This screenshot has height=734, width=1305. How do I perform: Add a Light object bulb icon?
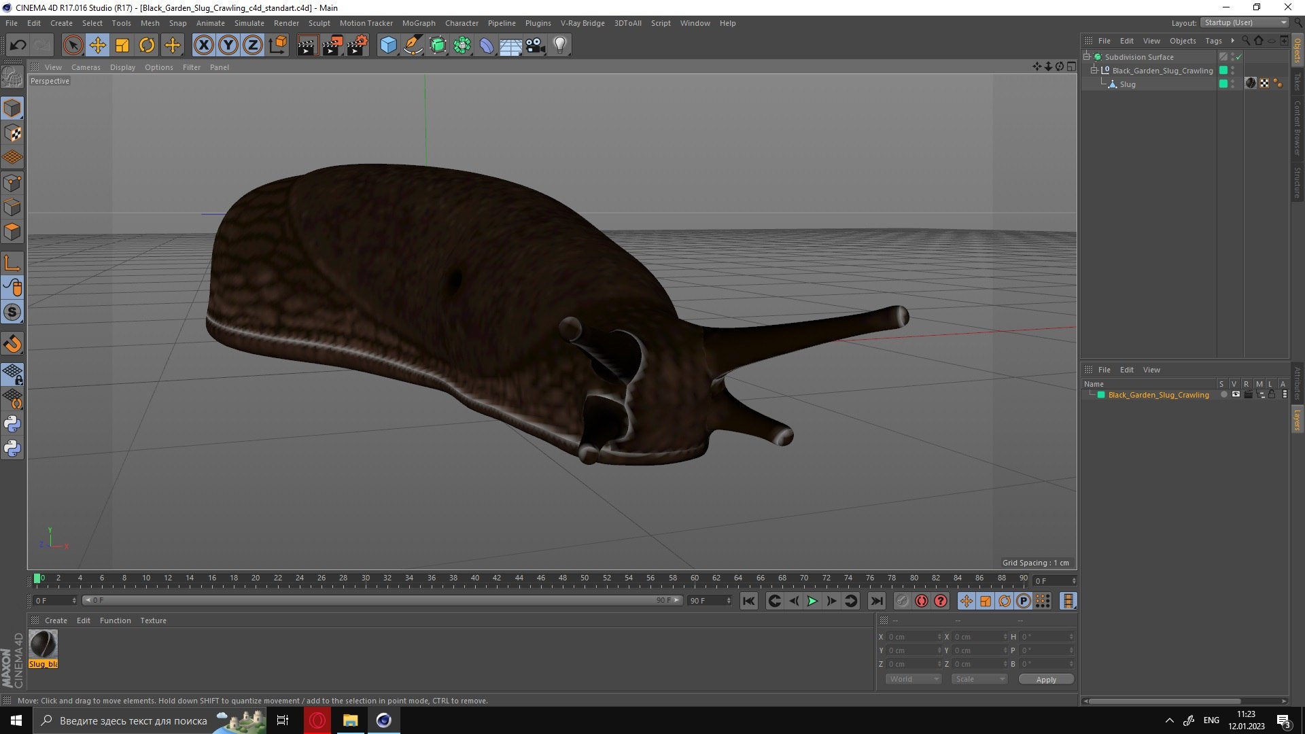pyautogui.click(x=560, y=46)
